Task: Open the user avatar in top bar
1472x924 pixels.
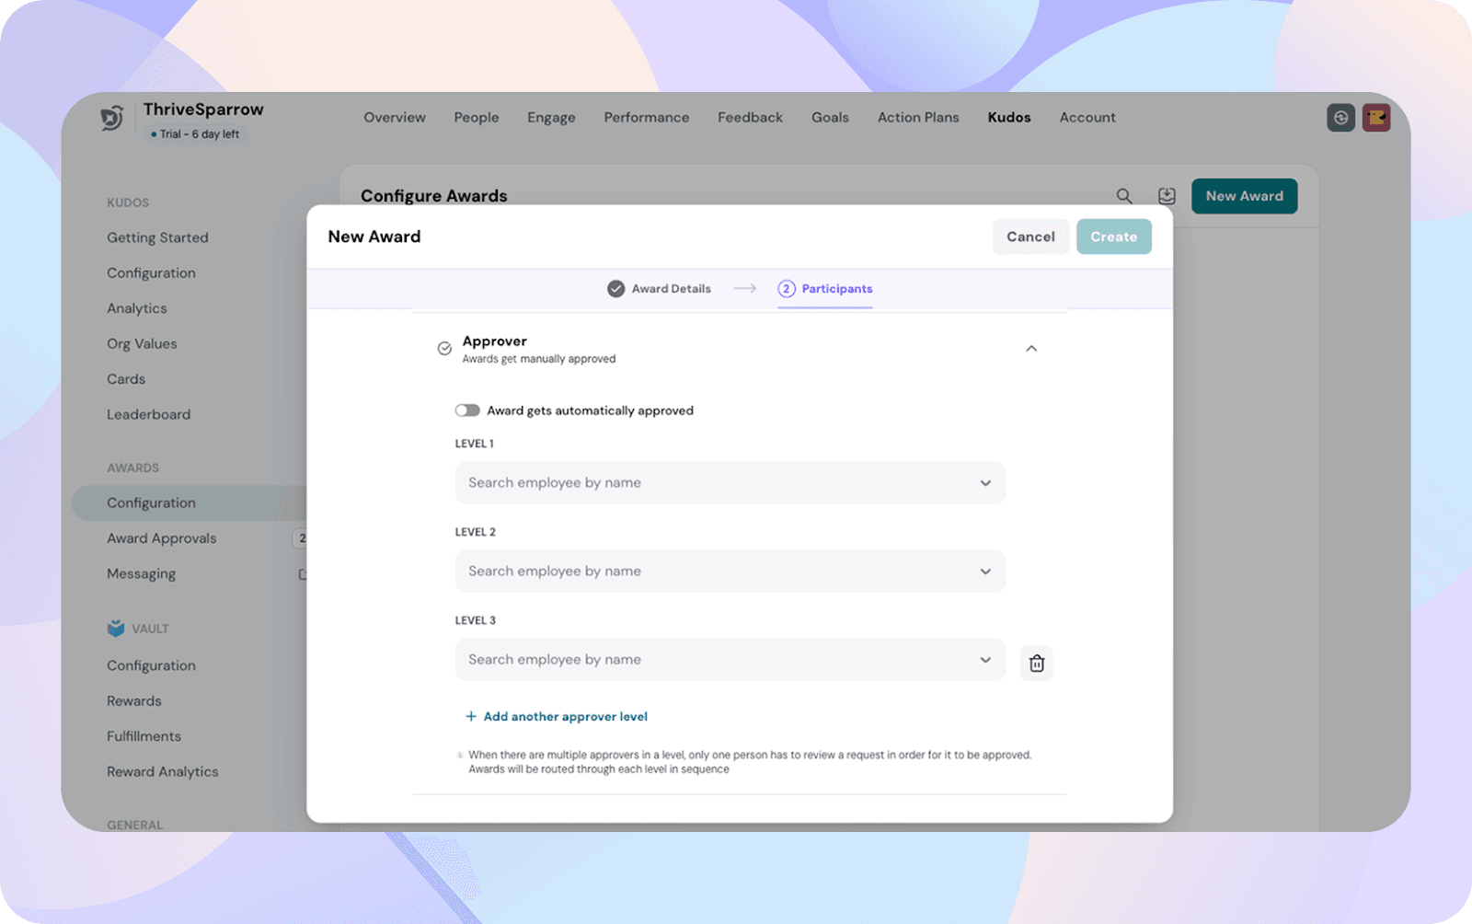Action: tap(1376, 118)
